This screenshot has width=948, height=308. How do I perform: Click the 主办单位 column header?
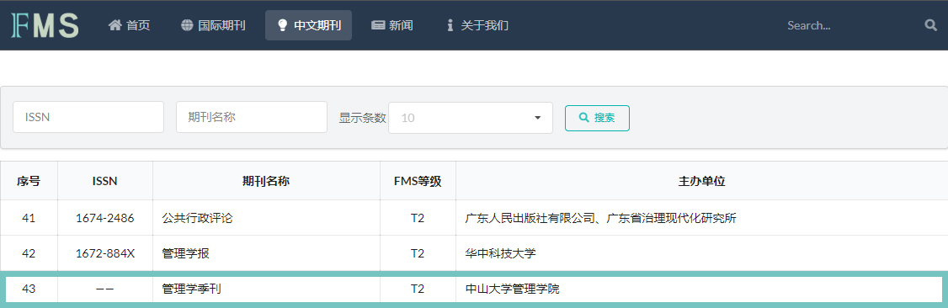pyautogui.click(x=702, y=181)
